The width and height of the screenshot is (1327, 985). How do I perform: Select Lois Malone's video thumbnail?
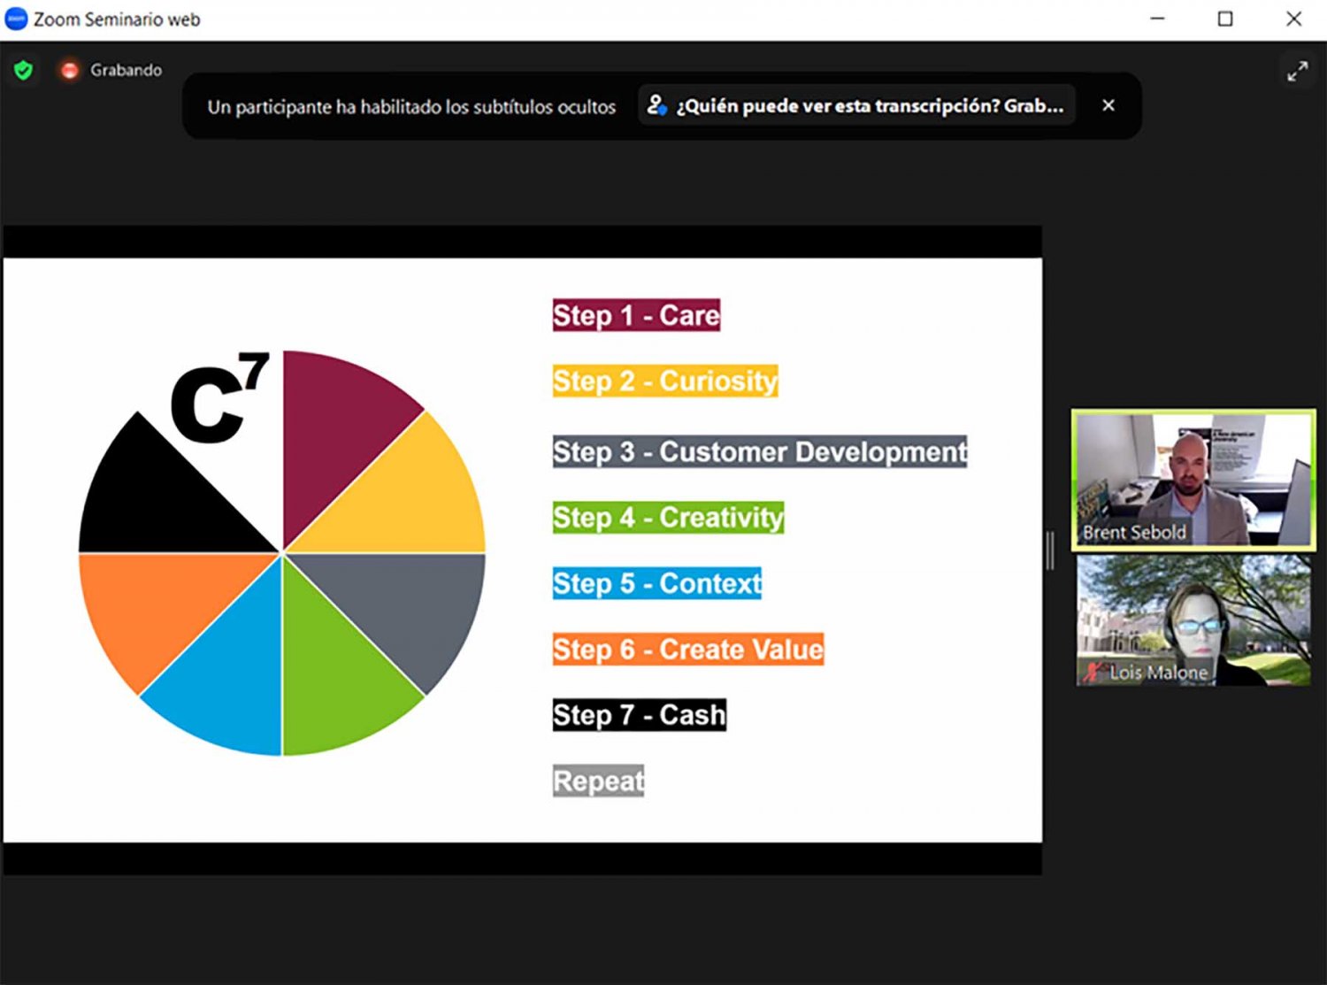pos(1193,619)
